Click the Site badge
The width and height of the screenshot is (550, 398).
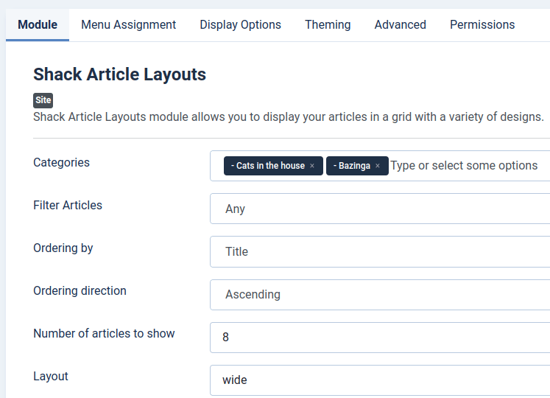(x=43, y=100)
